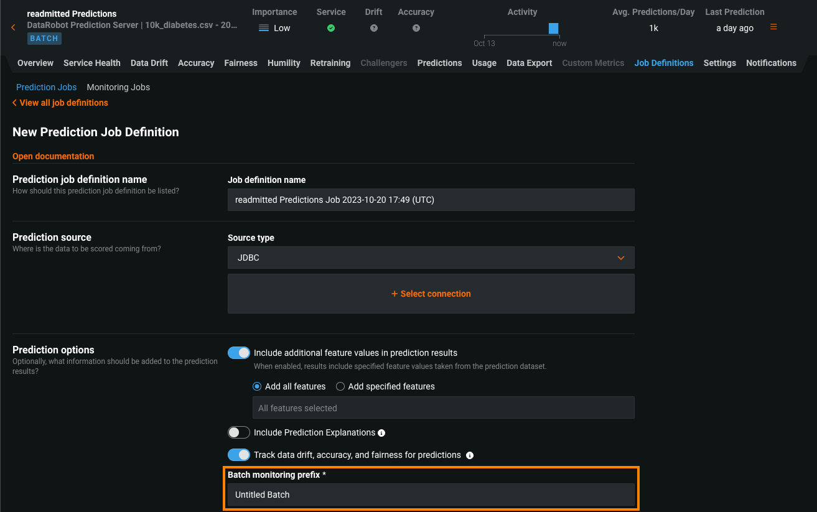Click the back arrow beside readmitted Predictions
The image size is (817, 512).
pos(13,27)
